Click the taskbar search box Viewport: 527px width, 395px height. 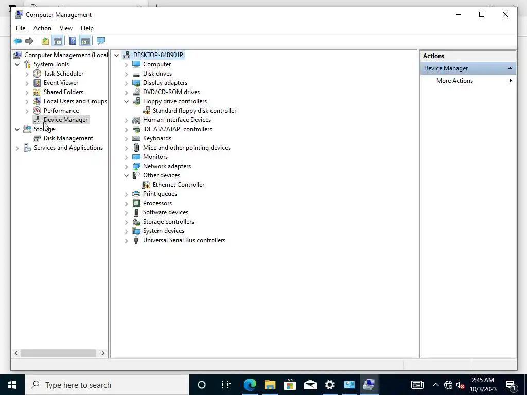pyautogui.click(x=107, y=385)
